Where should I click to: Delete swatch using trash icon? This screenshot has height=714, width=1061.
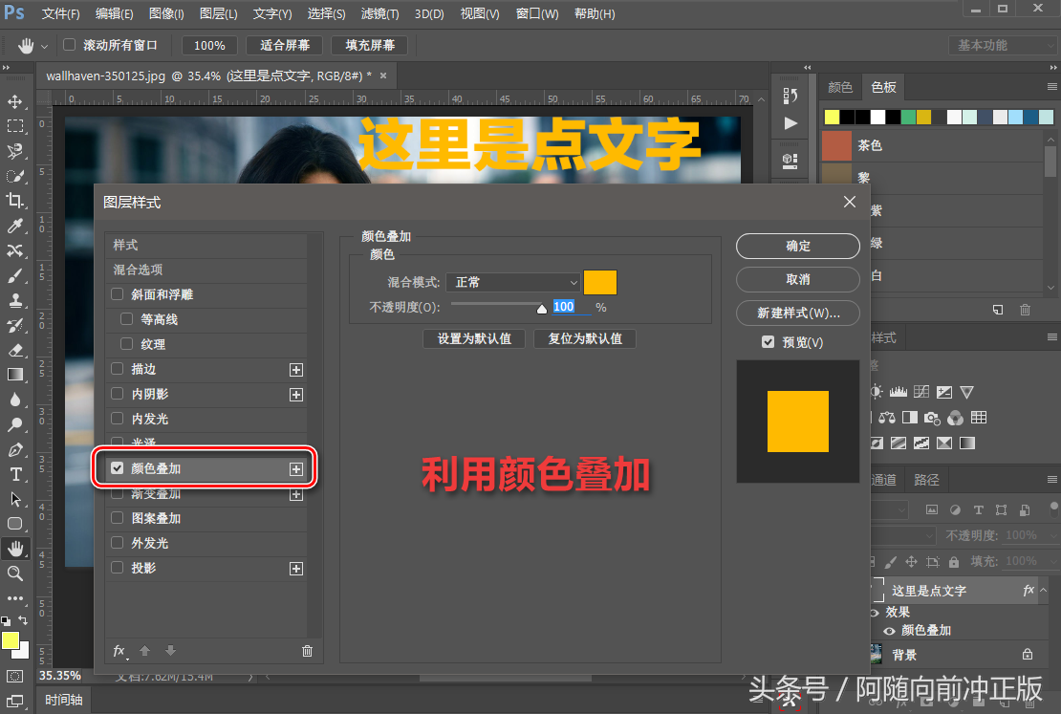[x=1025, y=310]
